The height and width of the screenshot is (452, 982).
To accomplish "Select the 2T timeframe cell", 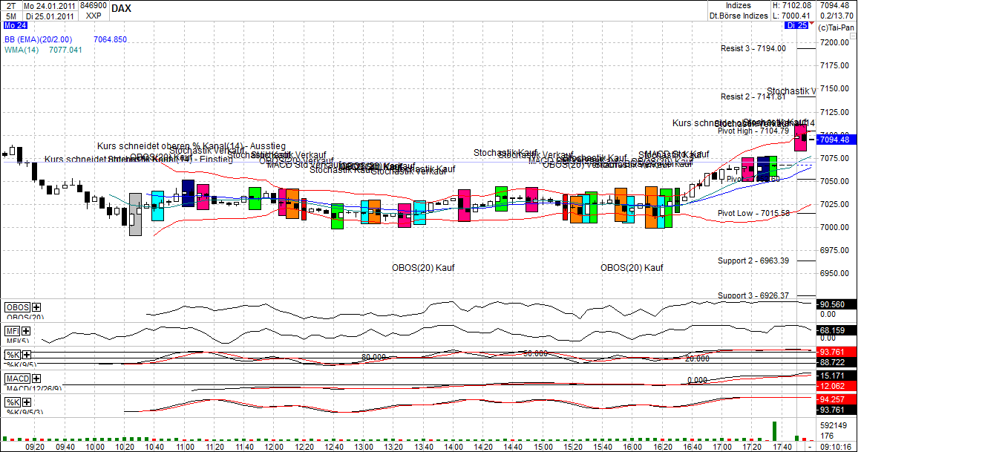I will [11, 5].
